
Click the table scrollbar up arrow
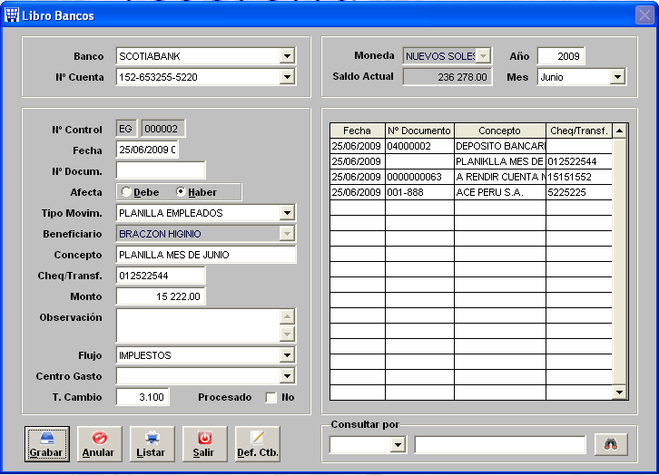[x=619, y=131]
